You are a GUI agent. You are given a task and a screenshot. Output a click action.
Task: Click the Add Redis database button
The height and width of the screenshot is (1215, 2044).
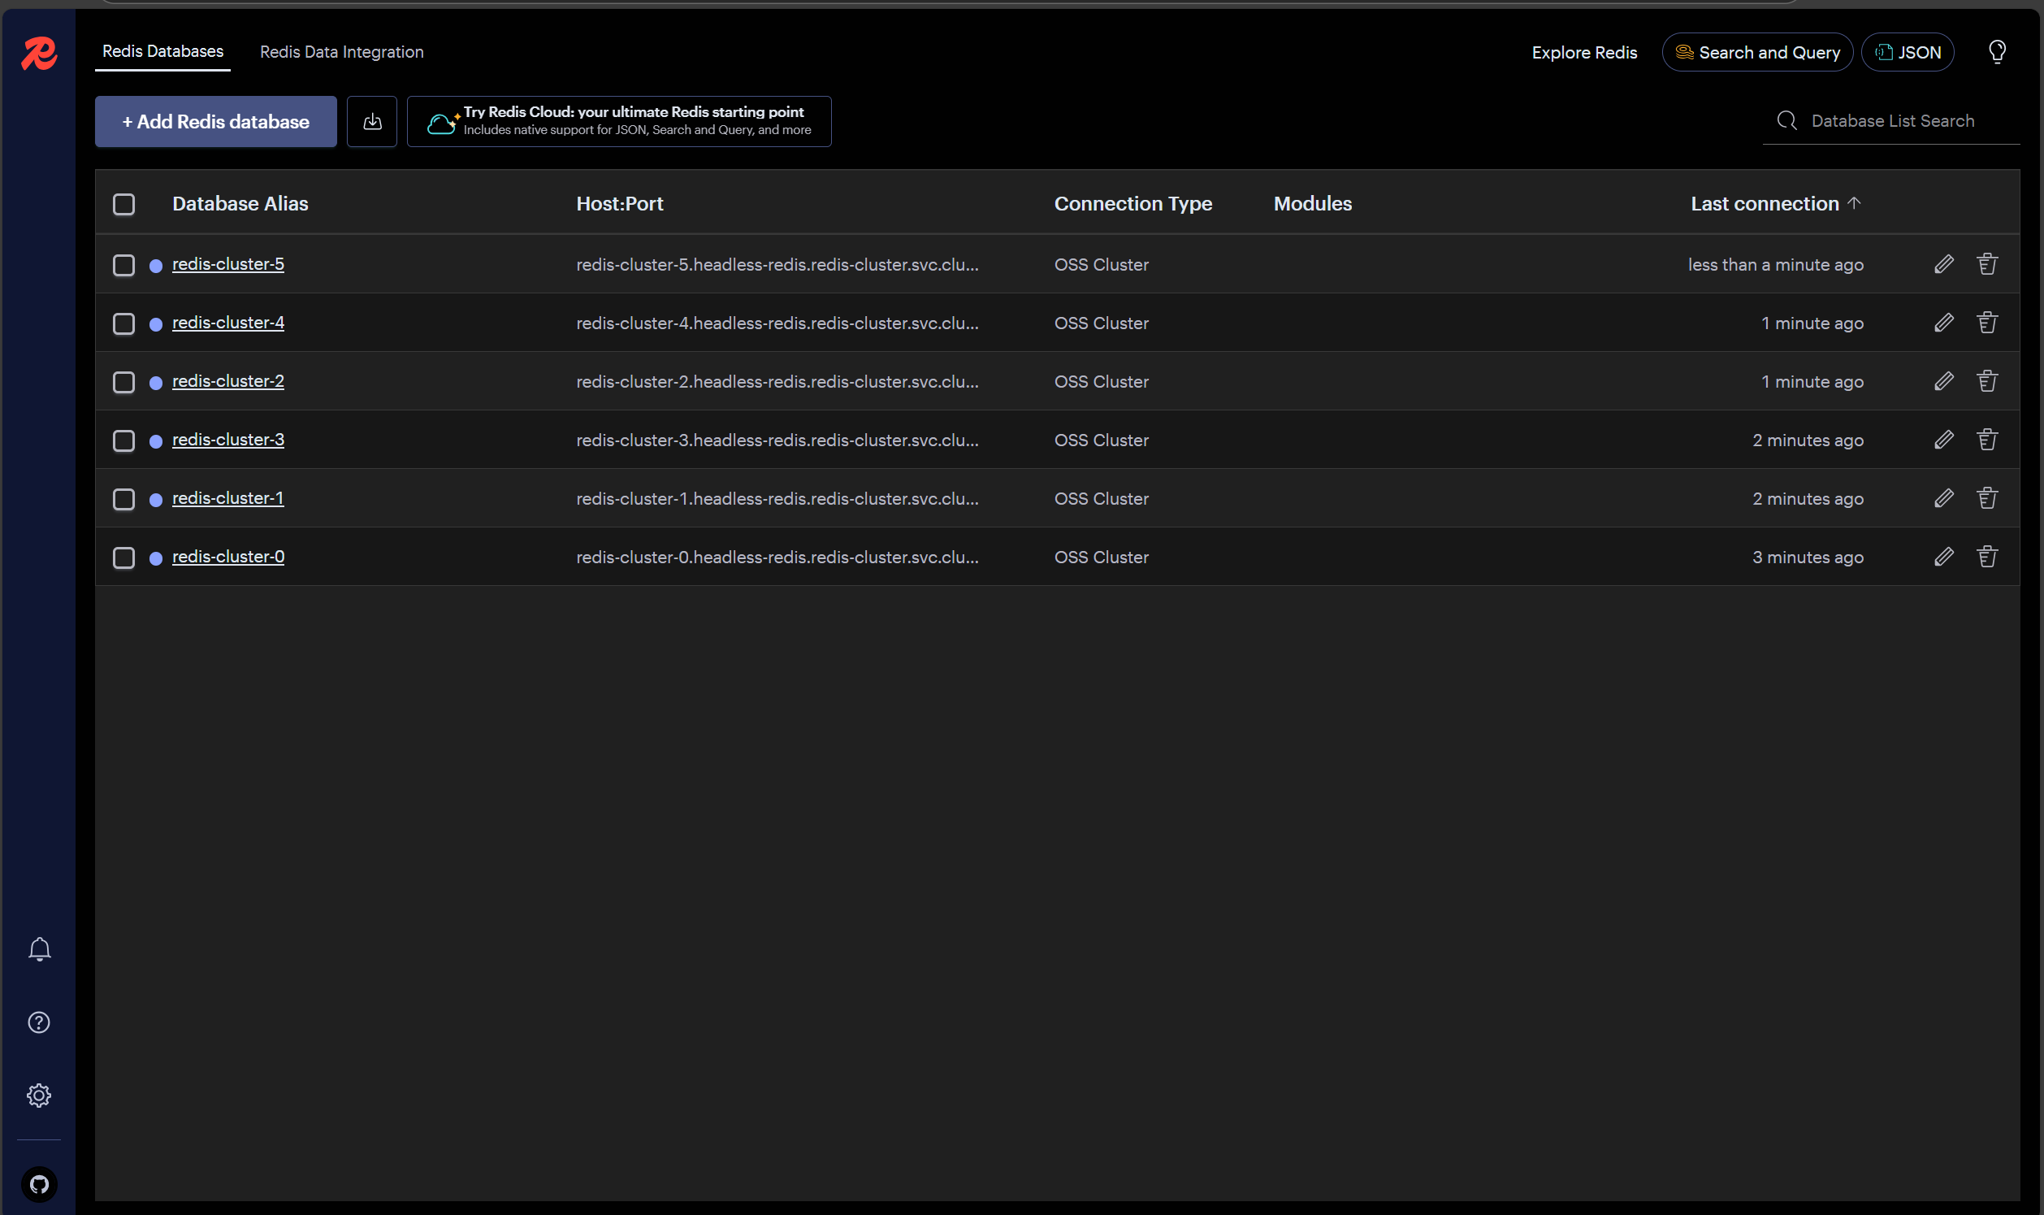(216, 121)
